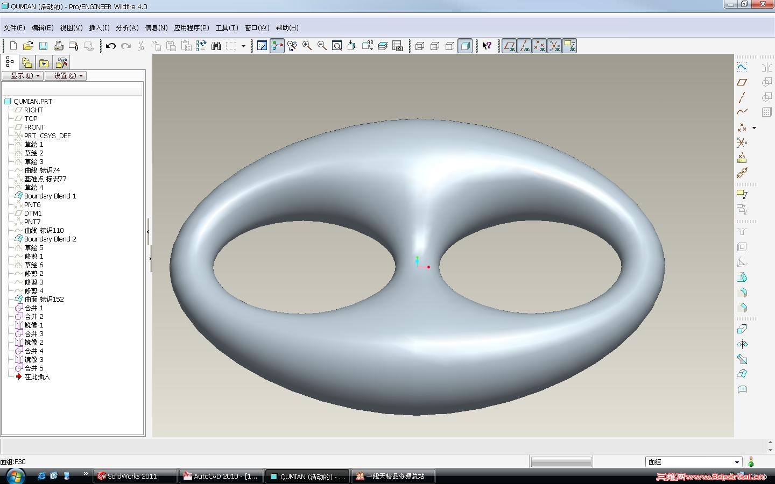775x484 pixels.
Task: Open a file with the folder icon
Action: tap(28, 46)
